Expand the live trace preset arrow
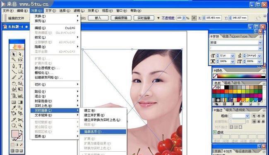Screen dimensions: 269x155 coord(158,18)
